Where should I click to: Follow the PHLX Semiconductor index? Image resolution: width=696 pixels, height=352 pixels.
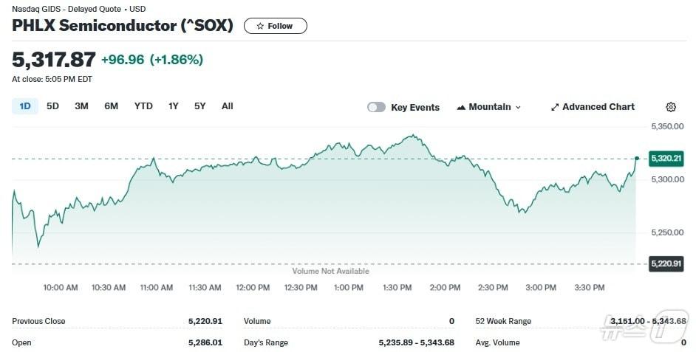click(275, 26)
